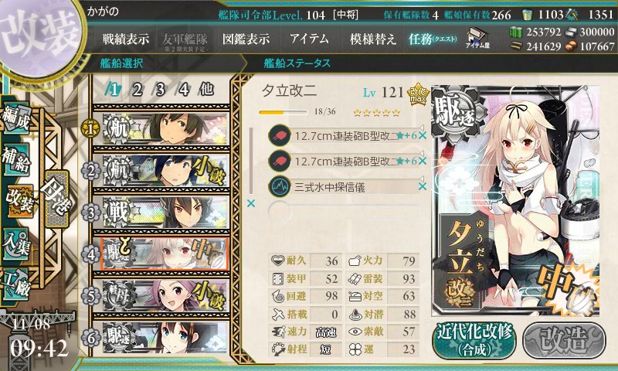618x371 pixels.
Task: Remove the 三式水中探信儀 equipment with its X
Action: coord(422,186)
